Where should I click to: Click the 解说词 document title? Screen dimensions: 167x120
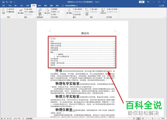(85, 33)
